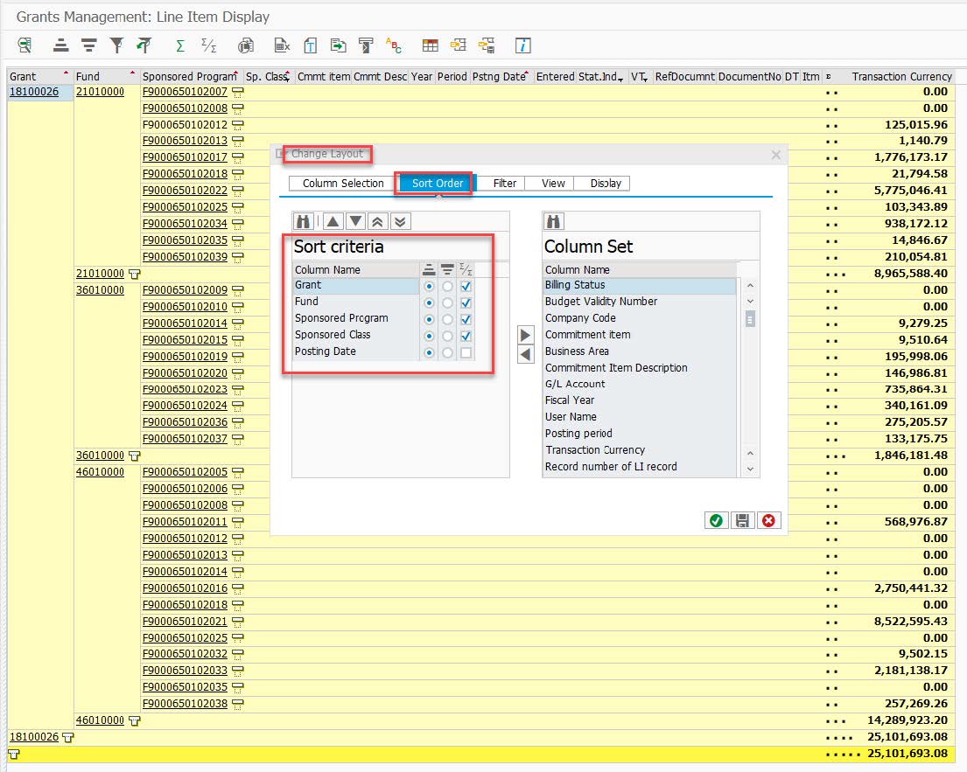
Task: Select descending radio for Grant
Action: pos(448,287)
